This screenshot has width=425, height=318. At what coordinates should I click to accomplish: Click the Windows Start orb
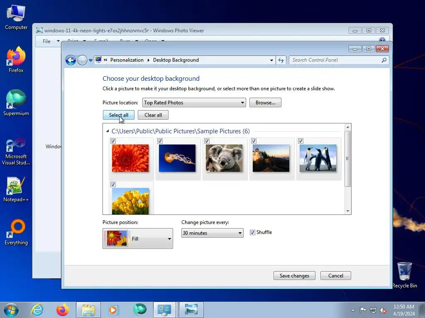tap(11, 310)
